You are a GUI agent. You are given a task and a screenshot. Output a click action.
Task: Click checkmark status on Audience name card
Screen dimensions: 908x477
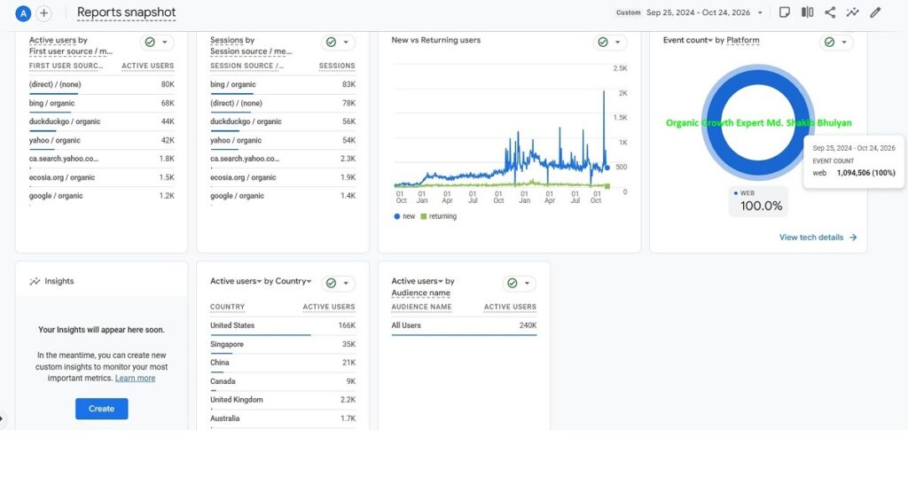coord(512,283)
